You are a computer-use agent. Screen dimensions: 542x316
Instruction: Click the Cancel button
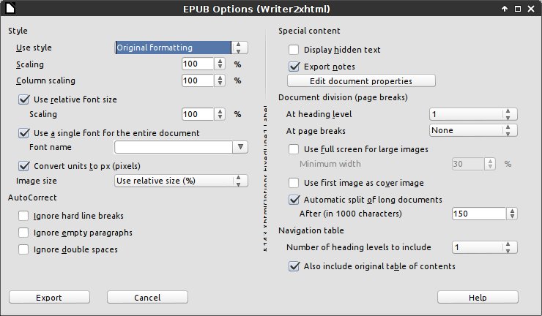point(148,298)
